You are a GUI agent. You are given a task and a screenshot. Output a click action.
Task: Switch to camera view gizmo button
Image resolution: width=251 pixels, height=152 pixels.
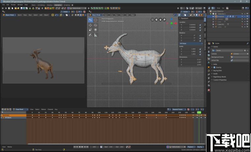click(157, 19)
